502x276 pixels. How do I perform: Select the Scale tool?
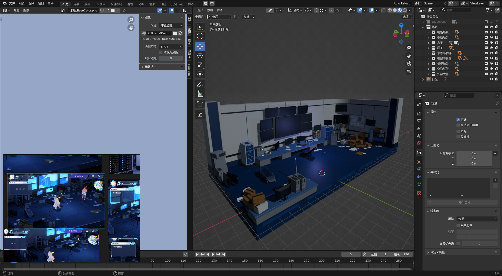(200, 65)
